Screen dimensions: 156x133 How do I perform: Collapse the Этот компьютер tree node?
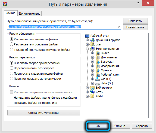[x=87, y=49]
